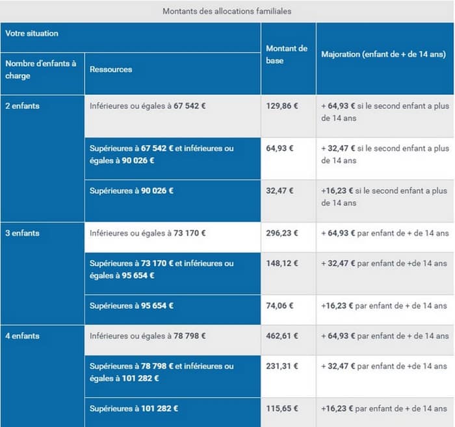Click '+ 32,47 € par enfant' beside 148,12 €
The height and width of the screenshot is (427, 455).
pos(385,273)
